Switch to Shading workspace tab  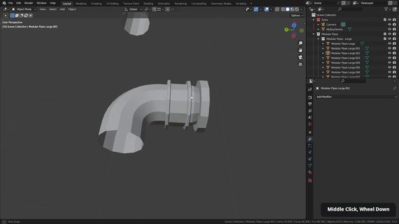tap(148, 4)
